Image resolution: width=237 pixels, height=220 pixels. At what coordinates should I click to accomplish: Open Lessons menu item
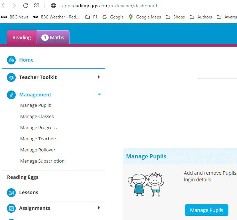point(28,192)
